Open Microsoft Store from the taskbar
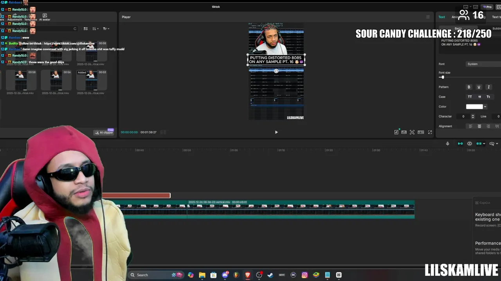Image resolution: width=501 pixels, height=281 pixels. click(213, 275)
